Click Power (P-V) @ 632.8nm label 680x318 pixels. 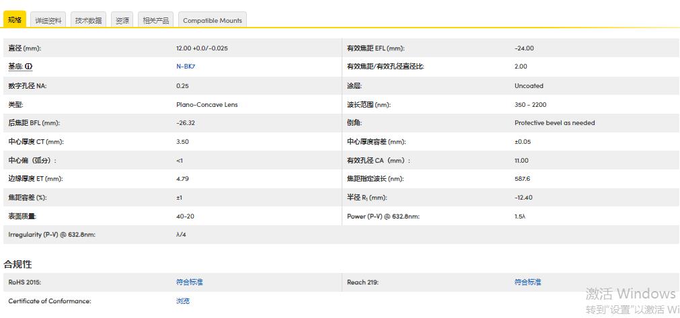(x=383, y=216)
